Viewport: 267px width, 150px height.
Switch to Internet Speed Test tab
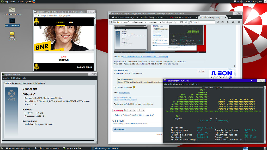(x=184, y=17)
